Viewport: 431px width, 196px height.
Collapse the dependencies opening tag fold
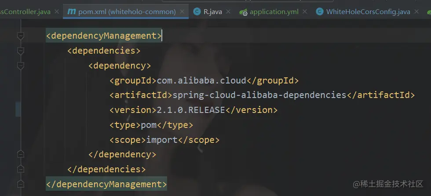click(21, 51)
